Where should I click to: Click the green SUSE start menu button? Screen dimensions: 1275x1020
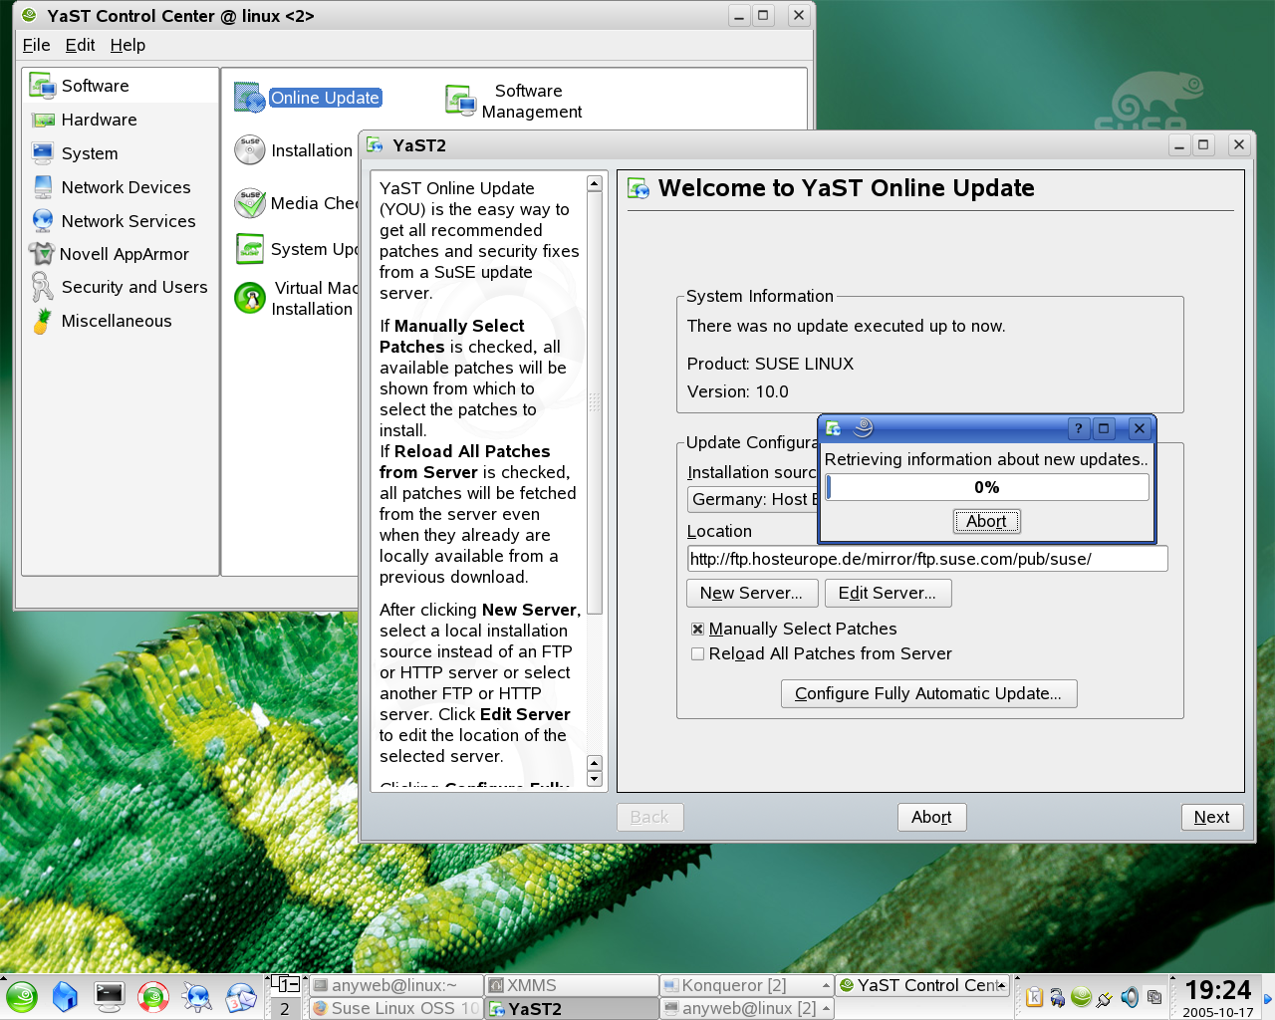21,996
